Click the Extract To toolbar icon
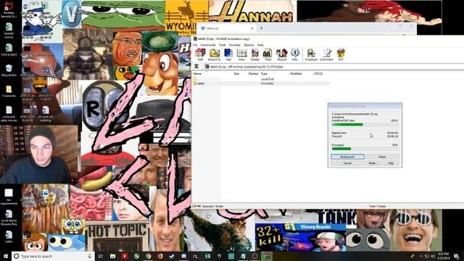 pyautogui.click(x=215, y=55)
